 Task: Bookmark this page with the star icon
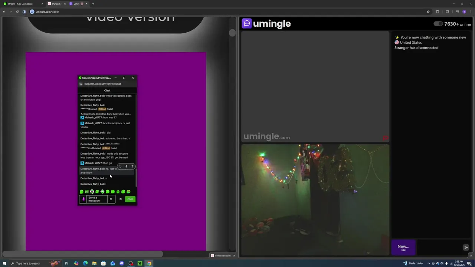(x=428, y=11)
